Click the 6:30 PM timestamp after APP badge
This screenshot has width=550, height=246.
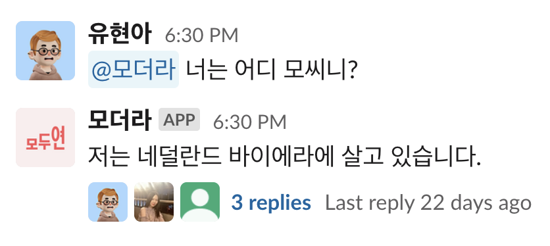point(250,122)
